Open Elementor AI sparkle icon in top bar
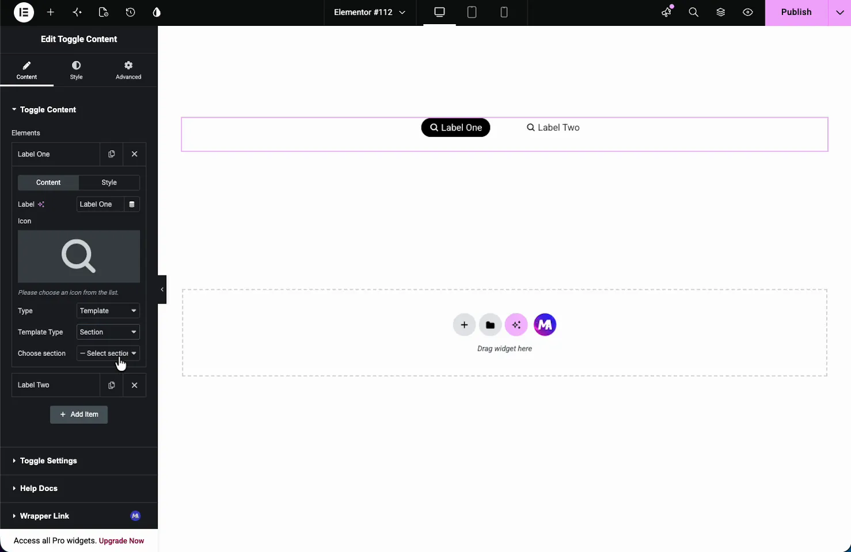Viewport: 851px width, 552px height. 77,12
